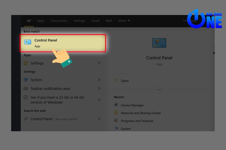
Task: Open Network and Sharing Center recent item
Action: coord(141,113)
